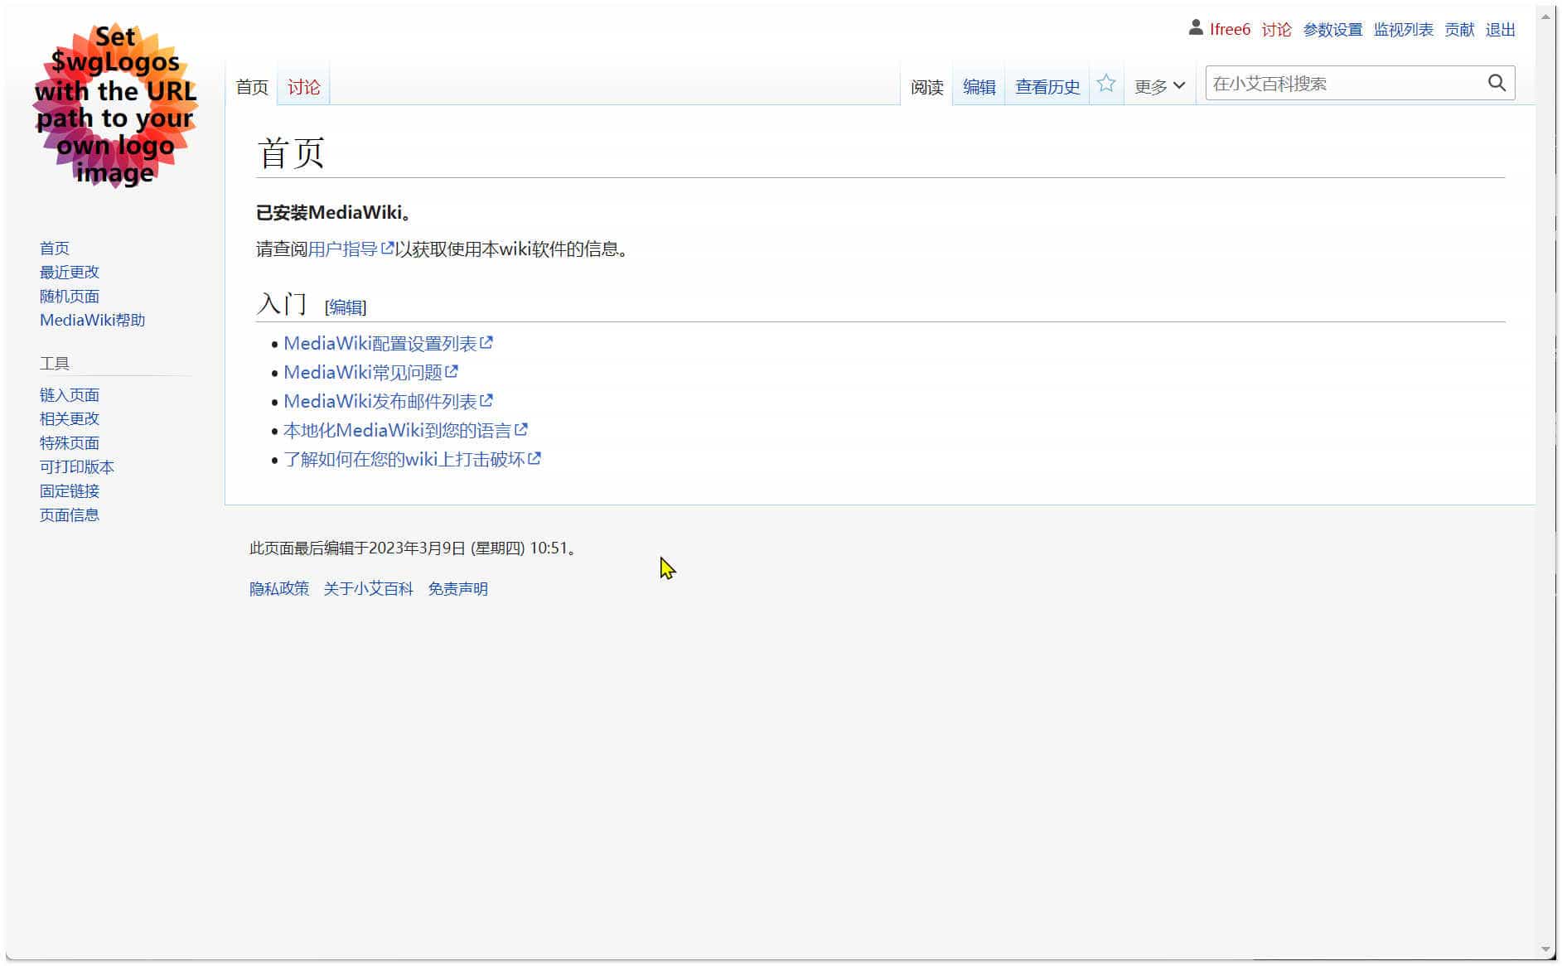The height and width of the screenshot is (966, 1562).
Task: Click 退出 to log out
Action: [x=1500, y=30]
